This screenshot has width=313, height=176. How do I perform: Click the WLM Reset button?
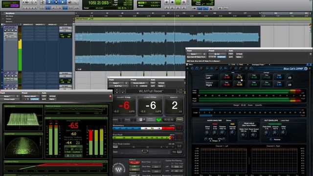(x=179, y=119)
